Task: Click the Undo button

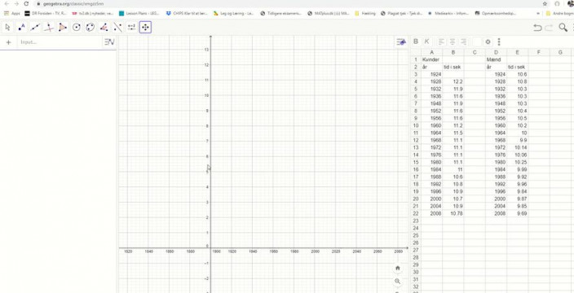Action: [537, 28]
